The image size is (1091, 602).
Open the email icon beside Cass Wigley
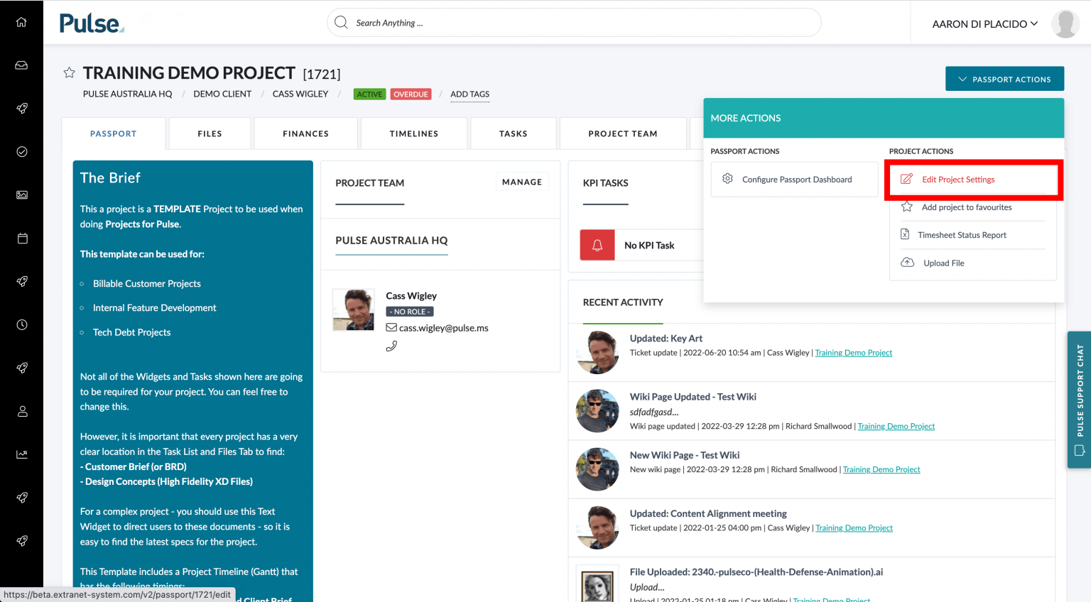[x=391, y=327]
